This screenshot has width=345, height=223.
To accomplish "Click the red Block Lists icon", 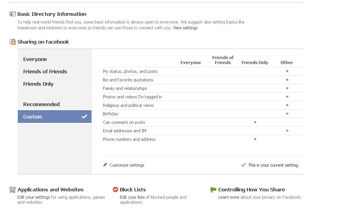I will click(x=115, y=190).
